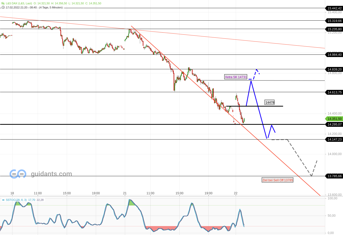Click the clock timeframe icon
This screenshot has height=235, width=343.
(3, 7)
